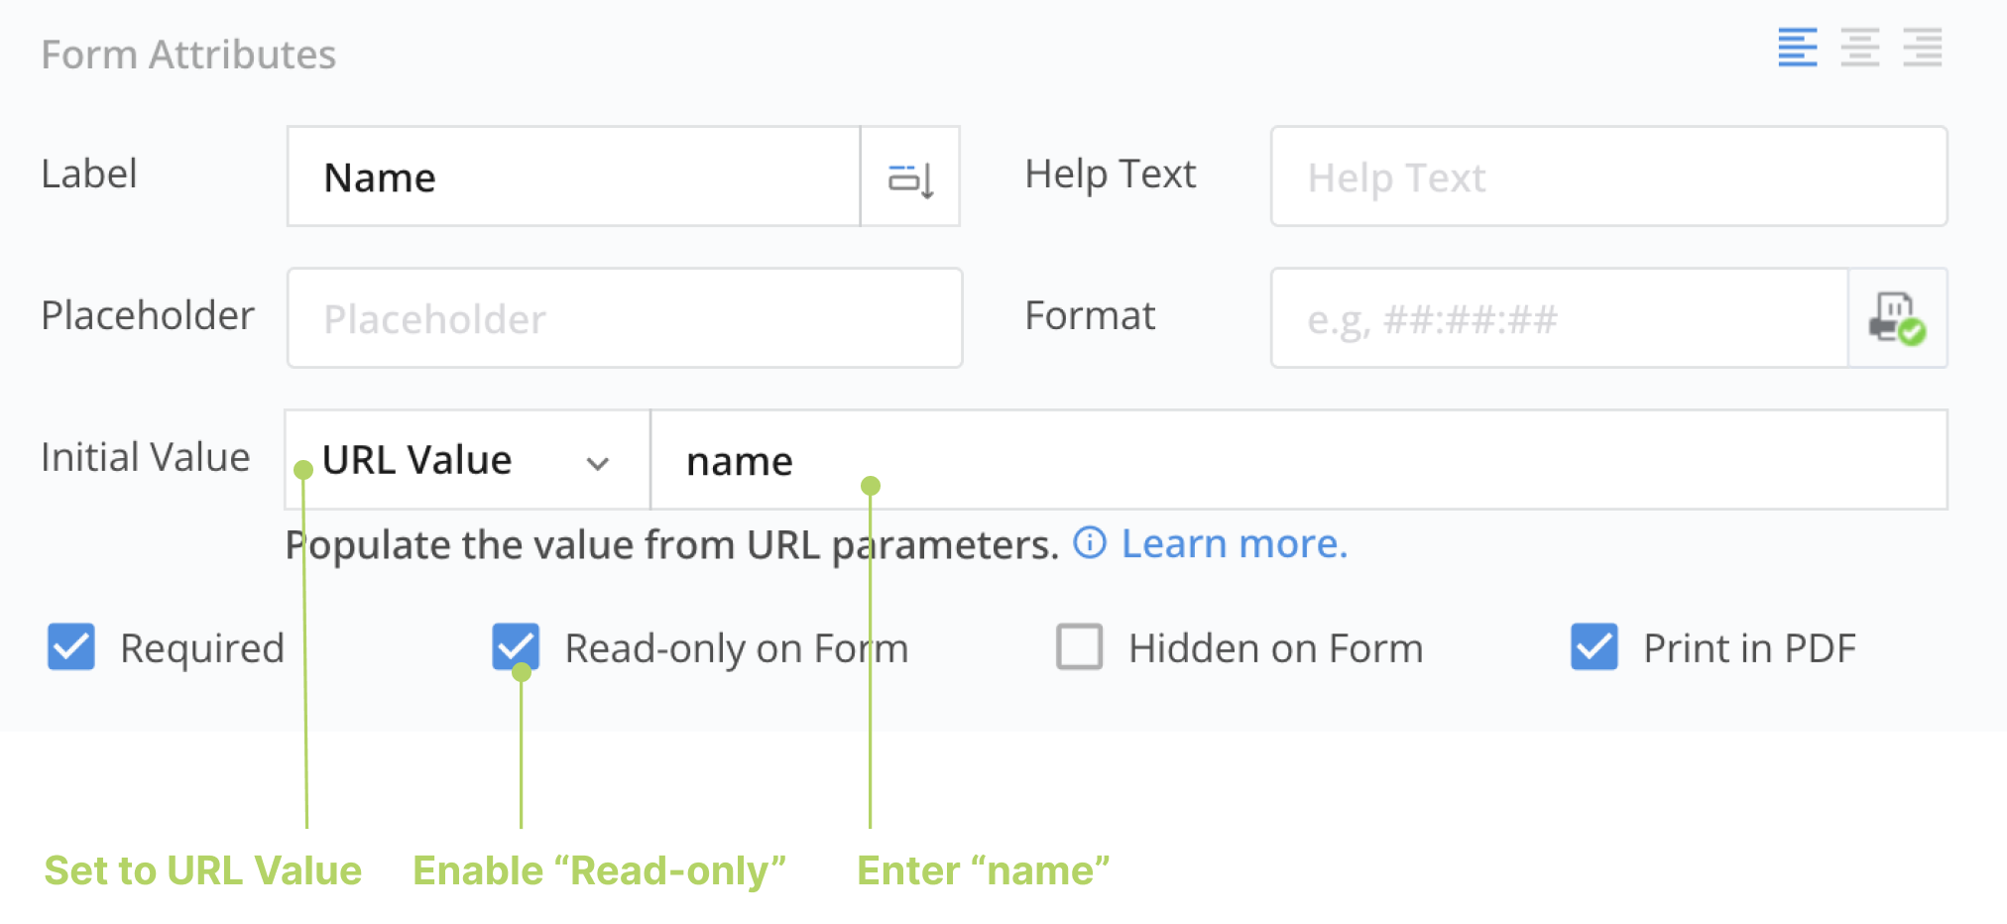This screenshot has height=924, width=2007.
Task: Focus the Format input with ##:##:## hint
Action: point(1559,318)
